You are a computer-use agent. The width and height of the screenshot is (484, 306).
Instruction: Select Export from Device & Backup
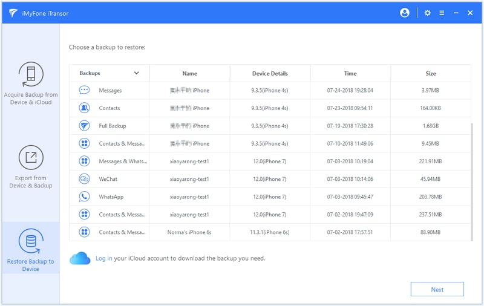tap(31, 167)
